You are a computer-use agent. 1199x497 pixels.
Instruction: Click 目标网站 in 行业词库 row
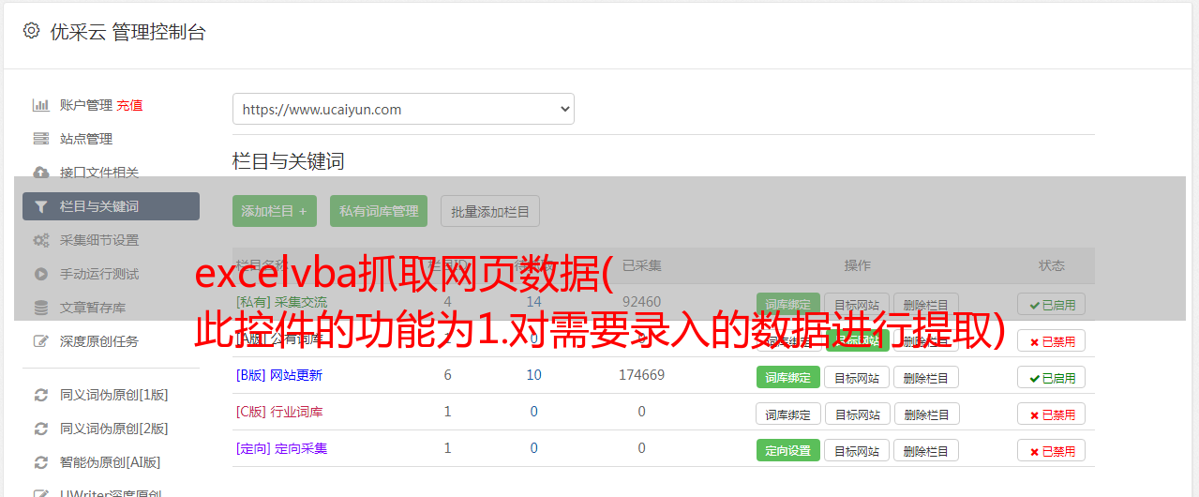(857, 414)
